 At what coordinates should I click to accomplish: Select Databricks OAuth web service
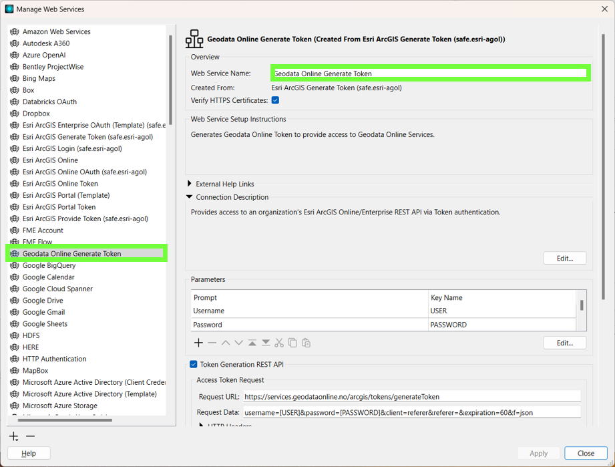click(x=49, y=102)
